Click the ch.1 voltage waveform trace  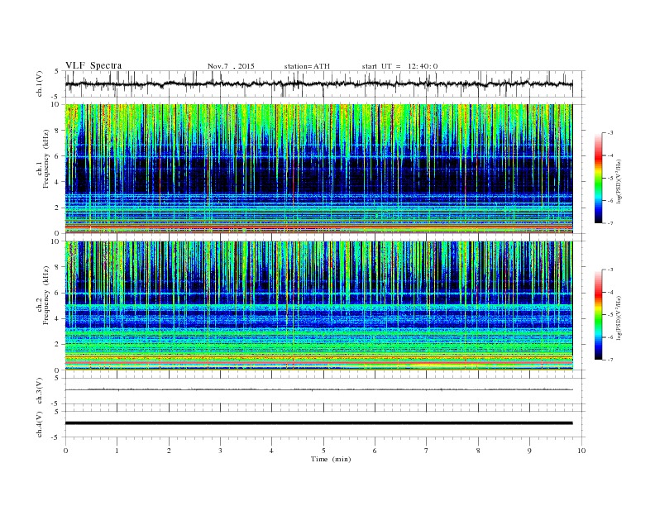(318, 84)
